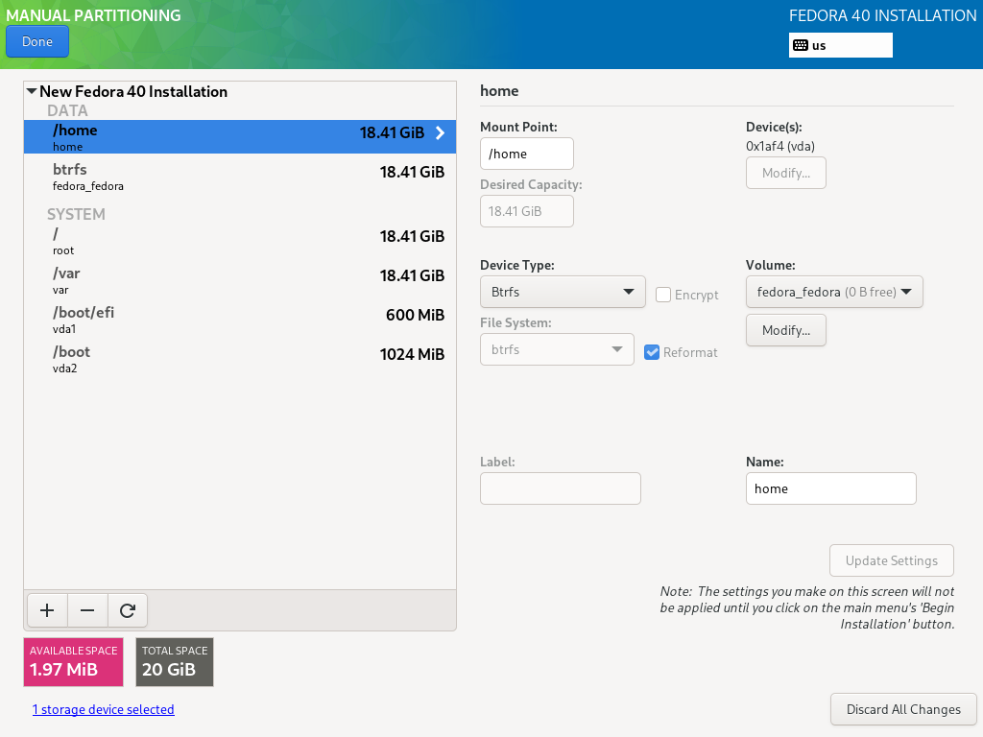Viewport: 983px width, 737px height.
Task: Collapse the New Fedora 40 Installation tree
Action: (32, 91)
